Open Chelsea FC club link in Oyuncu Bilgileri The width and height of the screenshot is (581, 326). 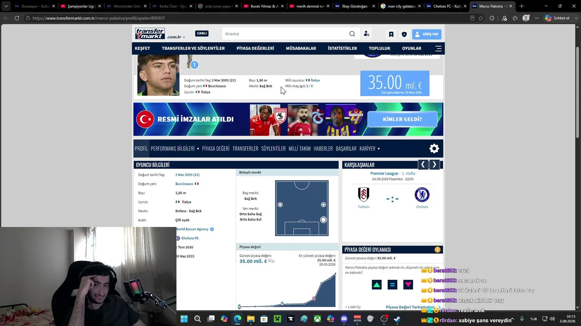click(190, 238)
